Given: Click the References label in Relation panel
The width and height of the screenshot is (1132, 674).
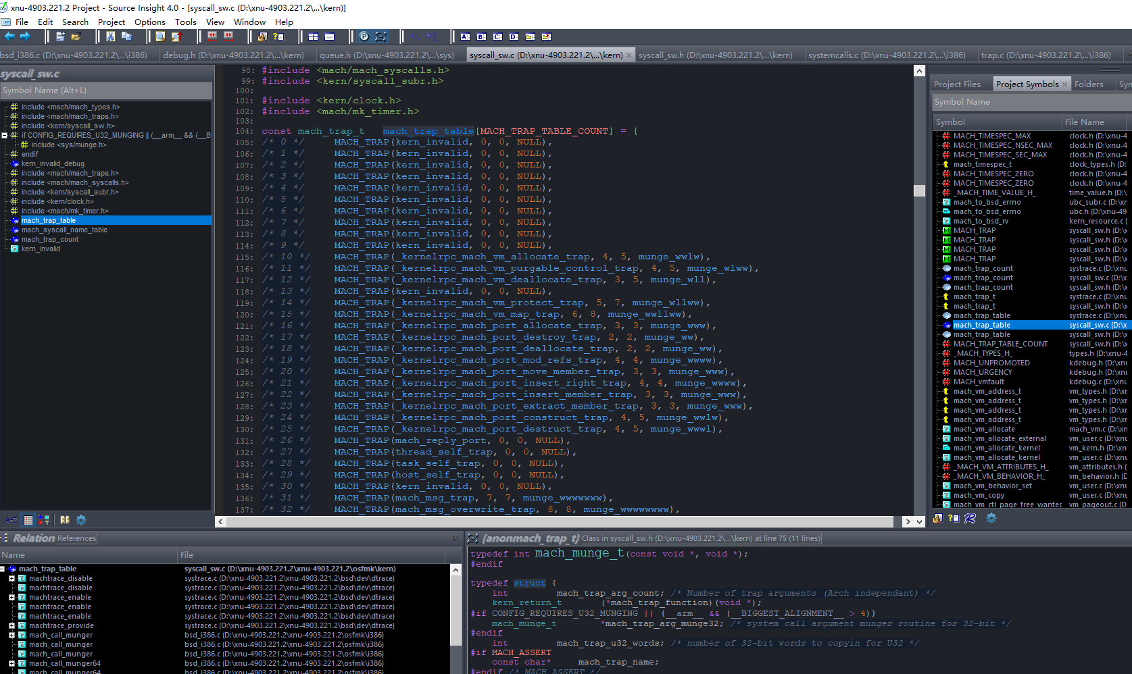Looking at the screenshot, I should [77, 538].
